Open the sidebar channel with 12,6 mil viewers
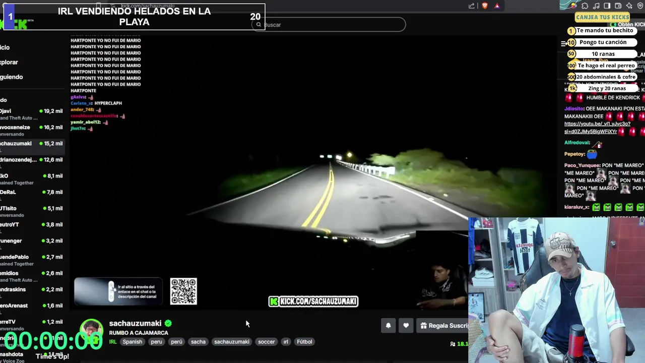The width and height of the screenshot is (645, 363). [x=32, y=162]
